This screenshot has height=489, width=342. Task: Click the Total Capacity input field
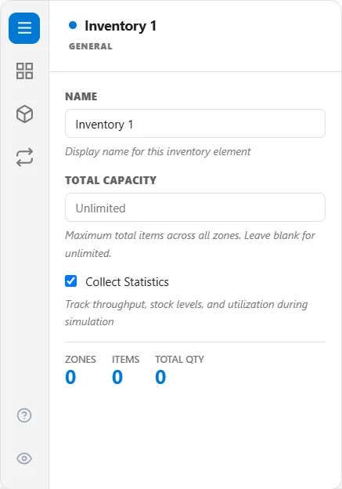196,208
